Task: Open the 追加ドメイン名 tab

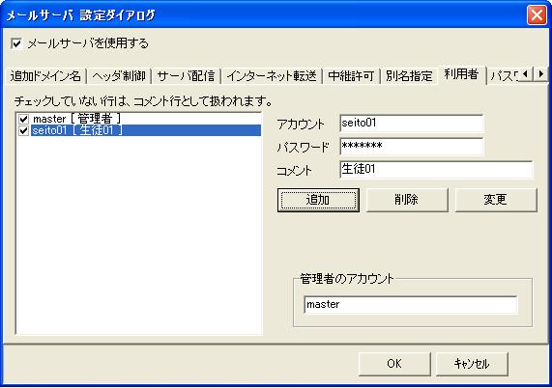Action: click(x=45, y=76)
